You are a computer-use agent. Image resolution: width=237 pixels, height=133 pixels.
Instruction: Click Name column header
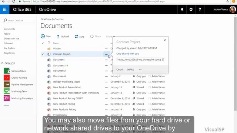coord(56,43)
